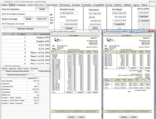Click Paiement automatique paiement n° button
The image size is (156, 119).
click(x=17, y=75)
